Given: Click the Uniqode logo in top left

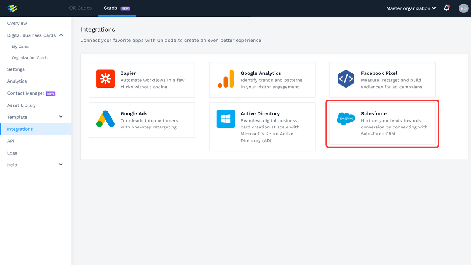Looking at the screenshot, I should pos(12,8).
